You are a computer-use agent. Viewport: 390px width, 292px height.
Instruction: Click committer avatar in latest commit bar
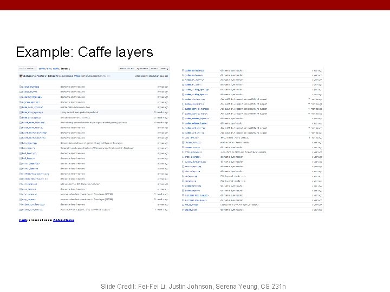tap(21, 76)
